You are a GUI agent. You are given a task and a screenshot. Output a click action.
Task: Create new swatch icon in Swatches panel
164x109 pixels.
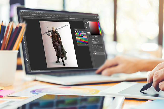(86, 45)
